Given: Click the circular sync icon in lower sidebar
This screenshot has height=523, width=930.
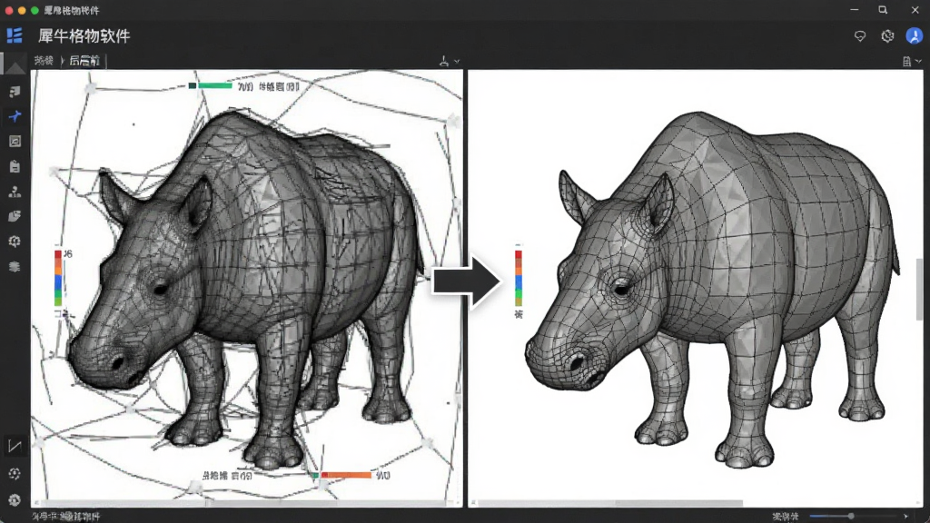Looking at the screenshot, I should tap(15, 474).
